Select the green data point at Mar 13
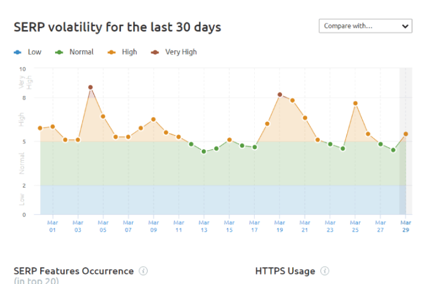Screen dimensions: 428x284 click(x=204, y=151)
